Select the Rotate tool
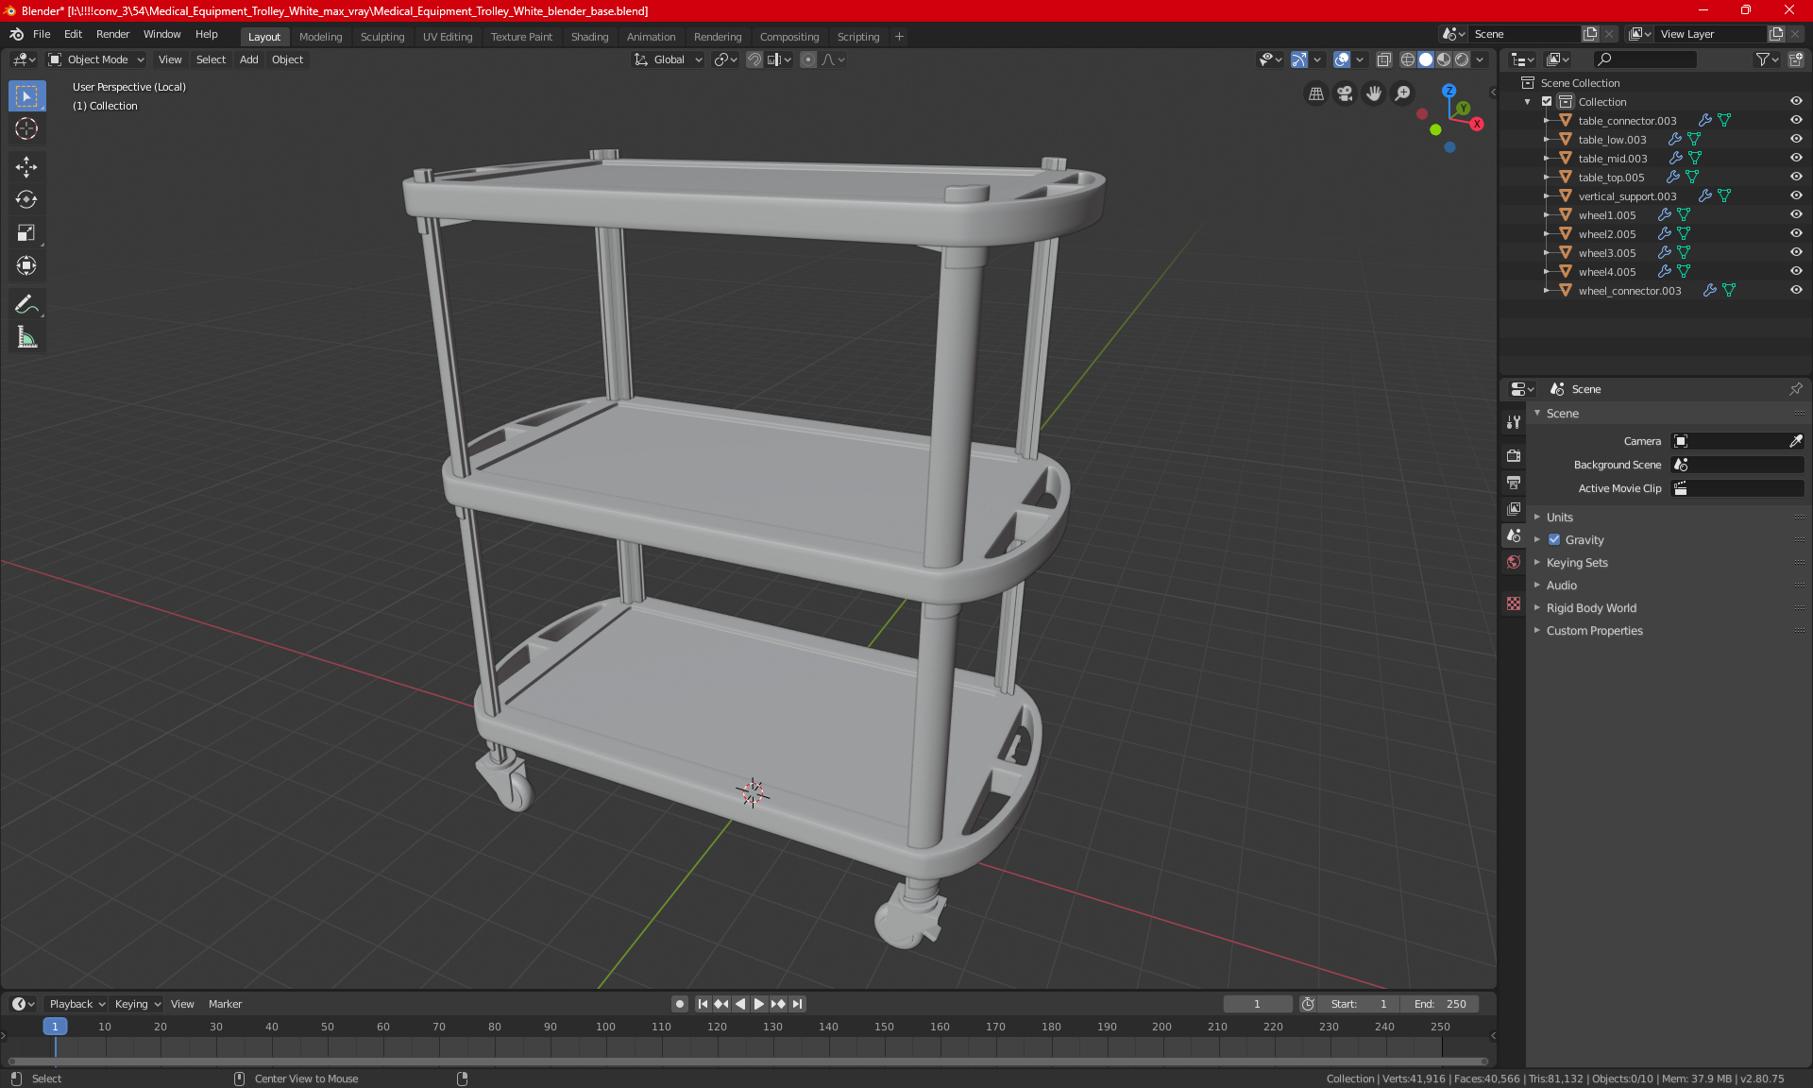The height and width of the screenshot is (1088, 1813). tap(26, 200)
